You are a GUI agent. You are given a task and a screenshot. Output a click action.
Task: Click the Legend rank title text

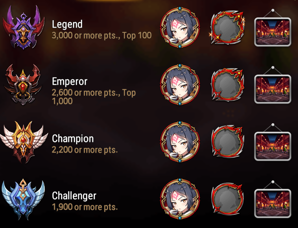point(67,24)
